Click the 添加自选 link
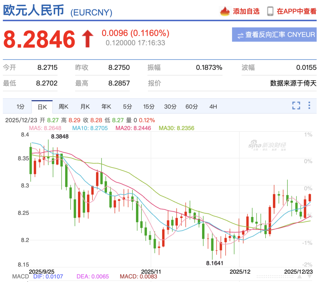Image resolution: width=320 pixels, height=282 pixels. coord(246,11)
